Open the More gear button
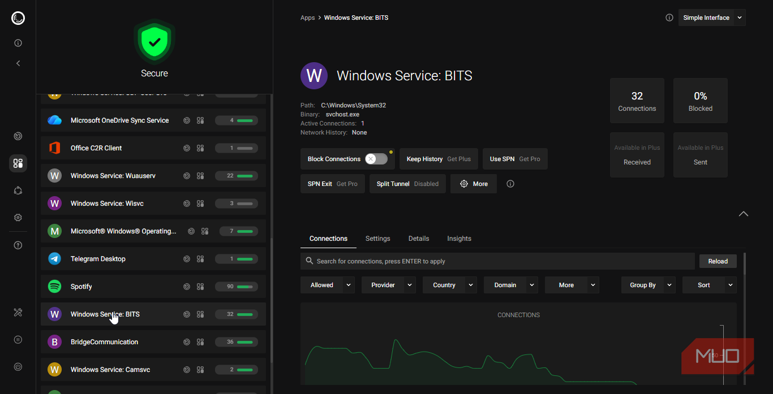The width and height of the screenshot is (773, 394). click(x=474, y=184)
